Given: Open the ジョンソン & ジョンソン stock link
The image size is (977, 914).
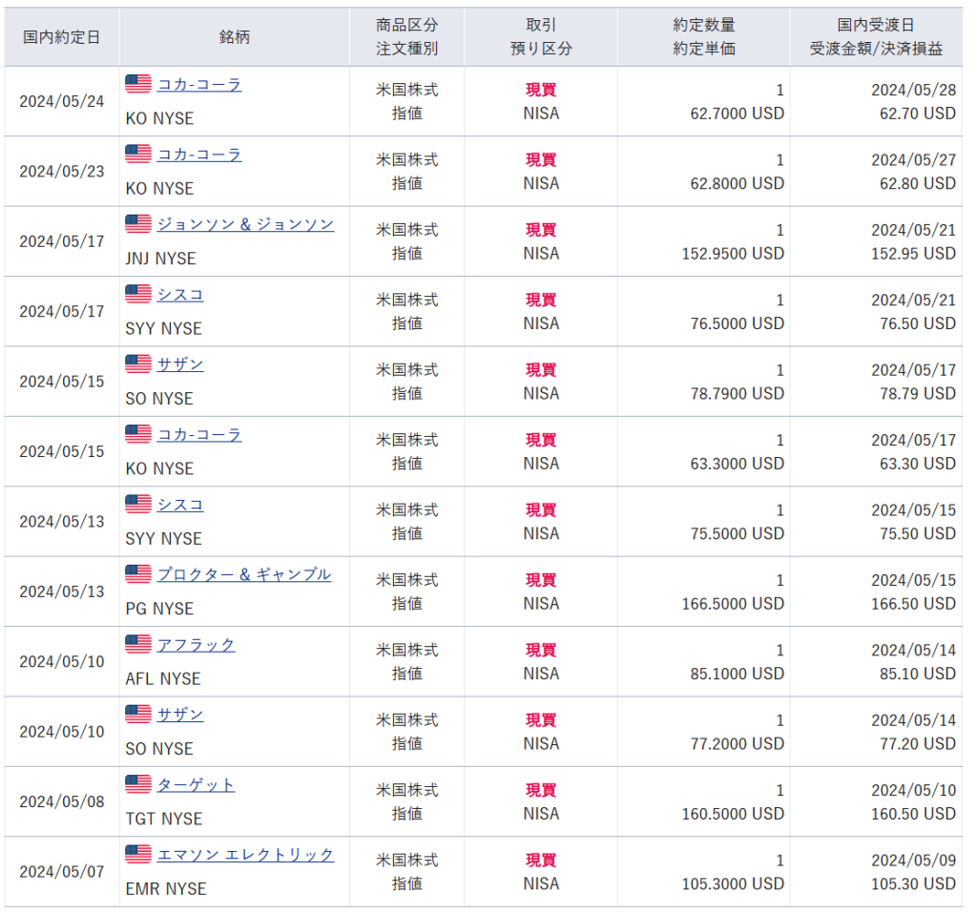Looking at the screenshot, I should pos(245,224).
